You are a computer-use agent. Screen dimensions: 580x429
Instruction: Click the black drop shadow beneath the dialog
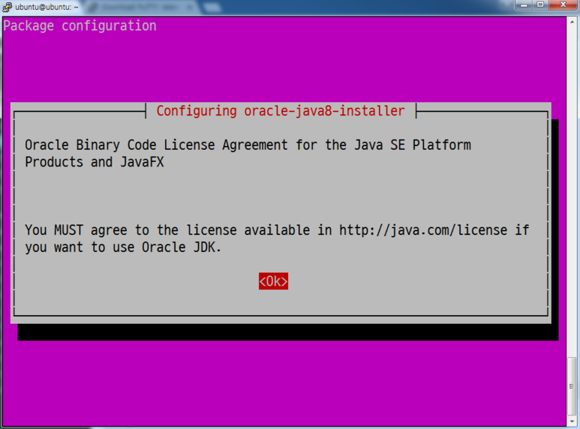click(285, 332)
